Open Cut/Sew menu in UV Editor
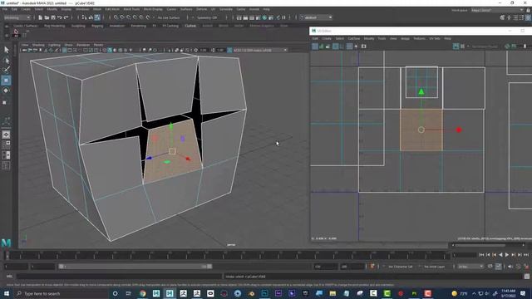This screenshot has height=299, width=532. [x=354, y=38]
